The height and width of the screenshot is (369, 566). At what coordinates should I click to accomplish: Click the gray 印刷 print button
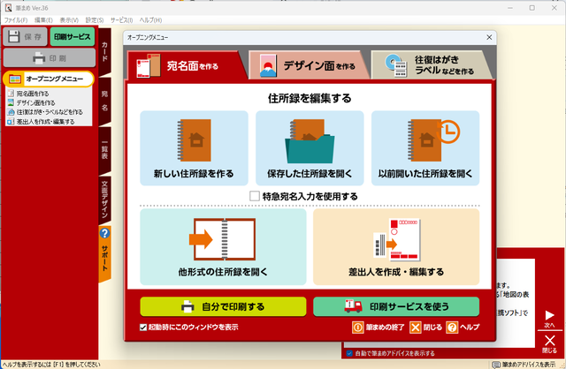coord(50,58)
